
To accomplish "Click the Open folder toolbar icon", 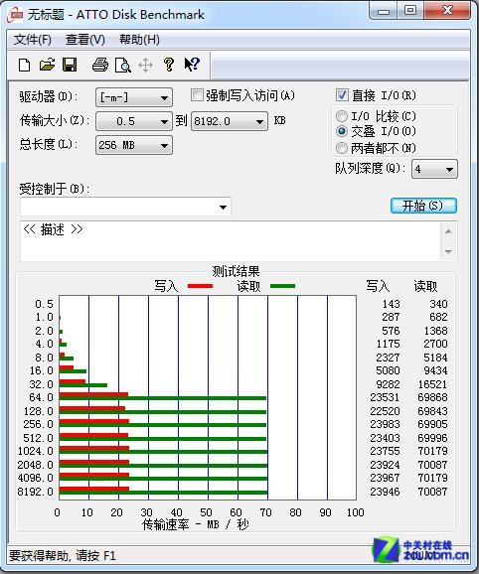I will 47,66.
